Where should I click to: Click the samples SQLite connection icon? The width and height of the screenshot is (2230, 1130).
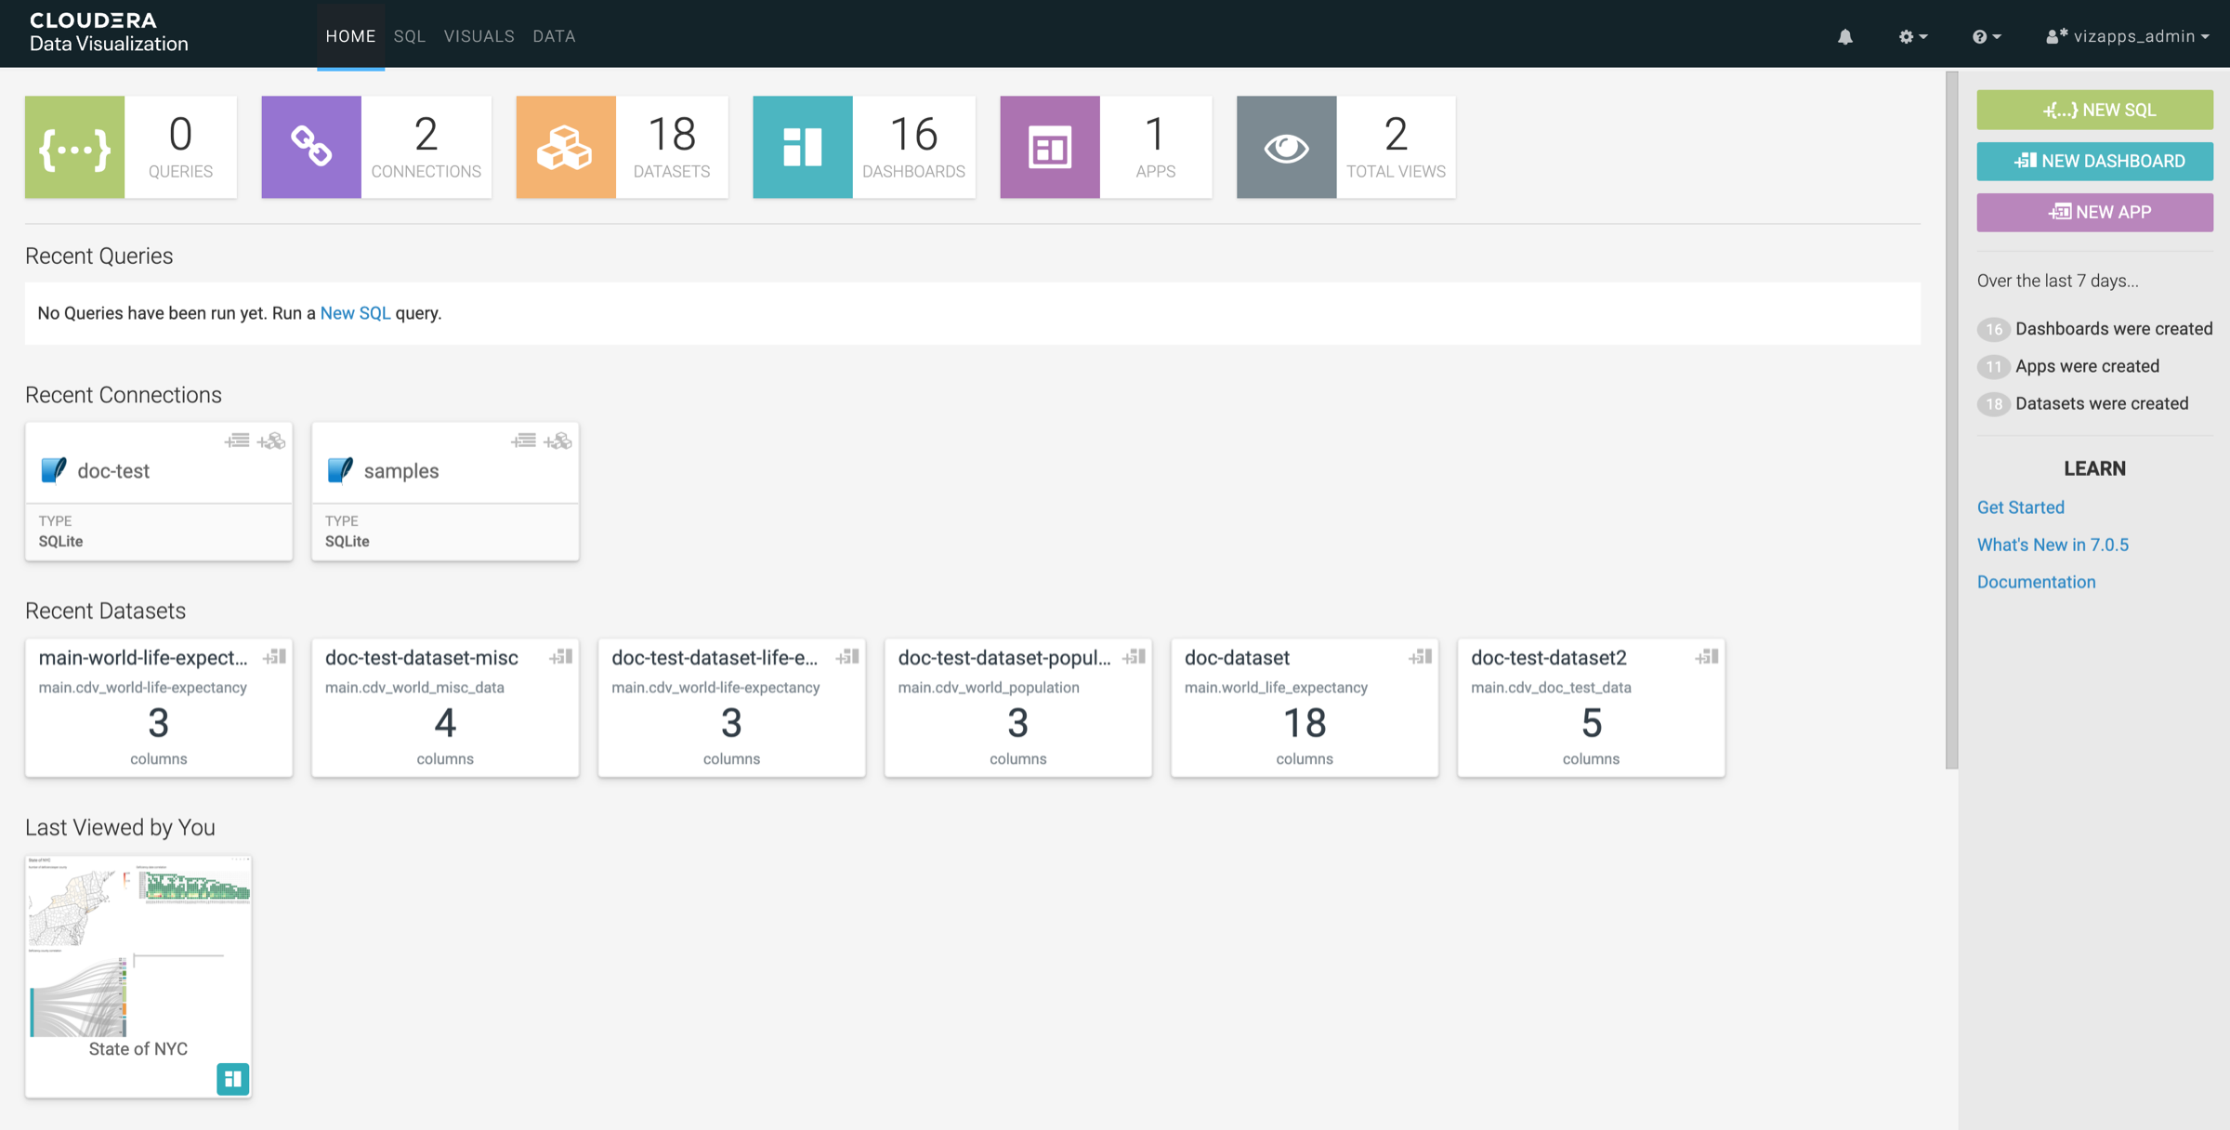pos(340,470)
